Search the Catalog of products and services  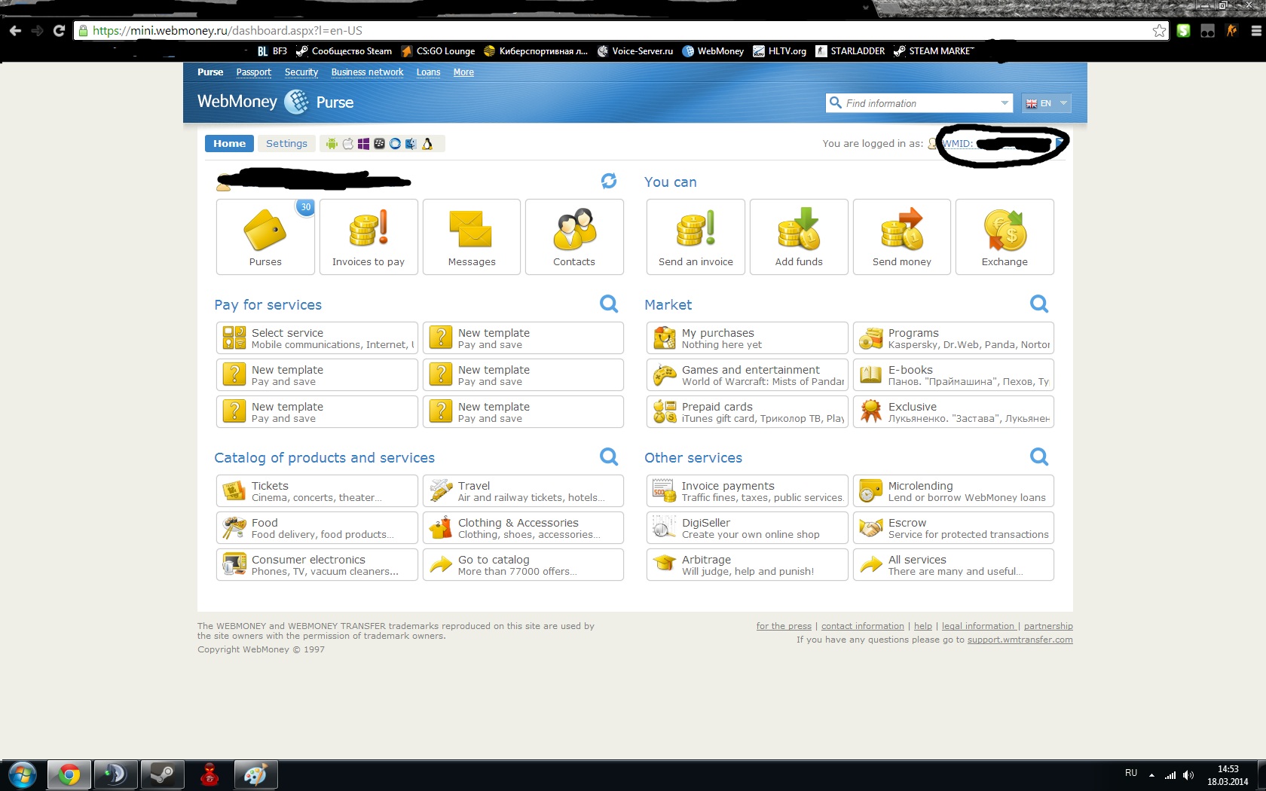point(609,457)
